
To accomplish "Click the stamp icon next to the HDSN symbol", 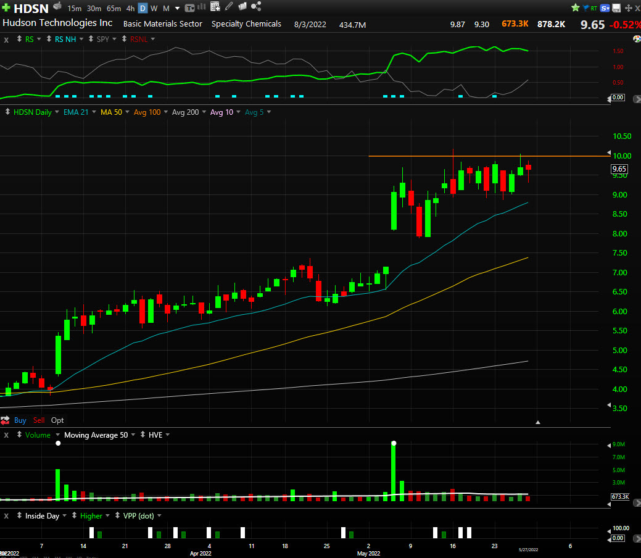I will pyautogui.click(x=57, y=6).
